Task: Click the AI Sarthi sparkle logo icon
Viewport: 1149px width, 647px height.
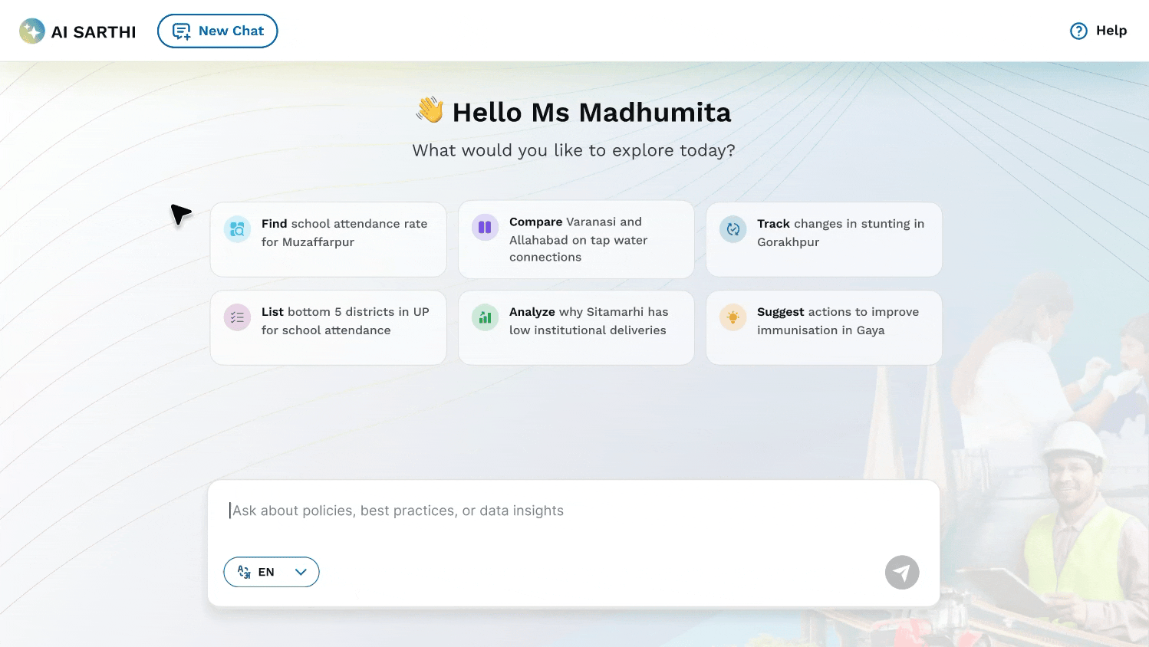Action: [x=32, y=31]
